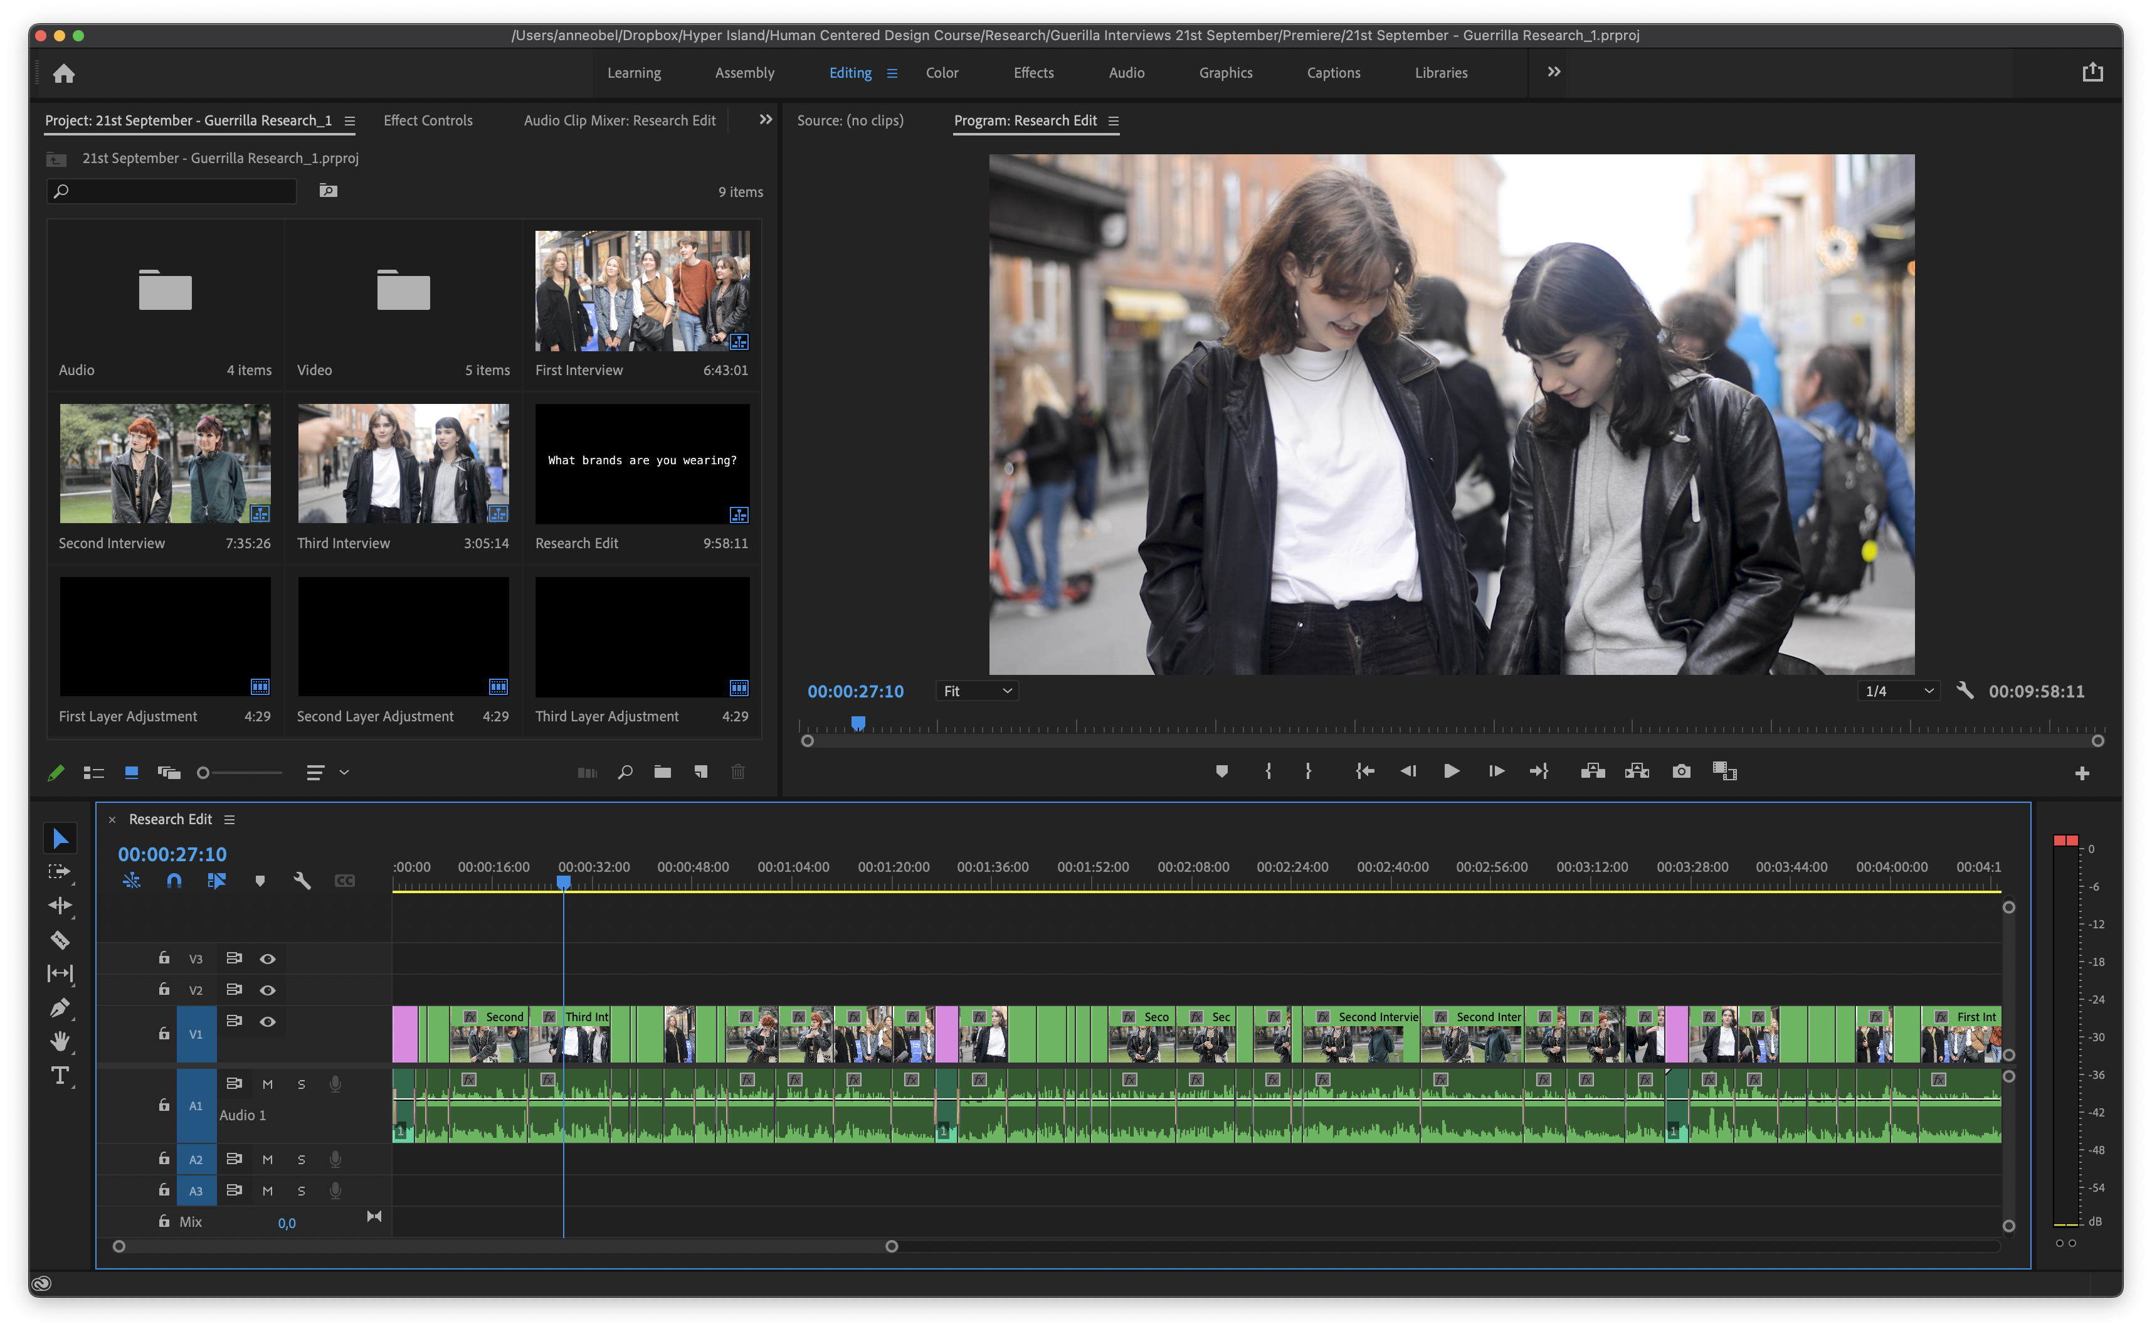Switch to the Color workspace tab
The width and height of the screenshot is (2152, 1331).
click(x=941, y=73)
